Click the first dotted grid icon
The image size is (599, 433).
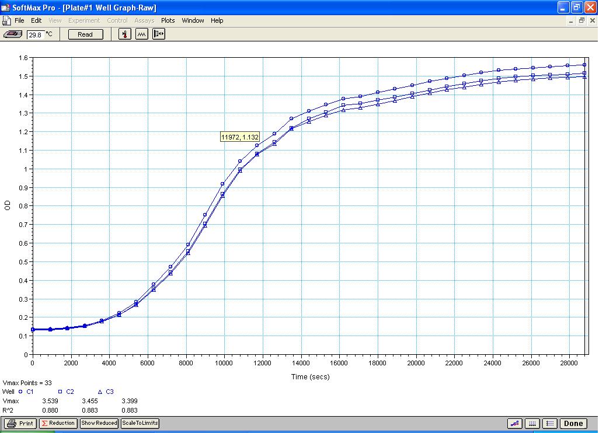click(532, 424)
